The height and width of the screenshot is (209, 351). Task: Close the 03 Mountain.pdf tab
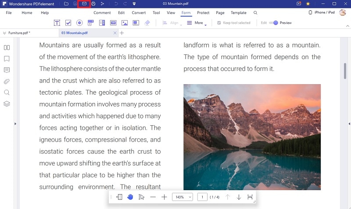(x=115, y=33)
